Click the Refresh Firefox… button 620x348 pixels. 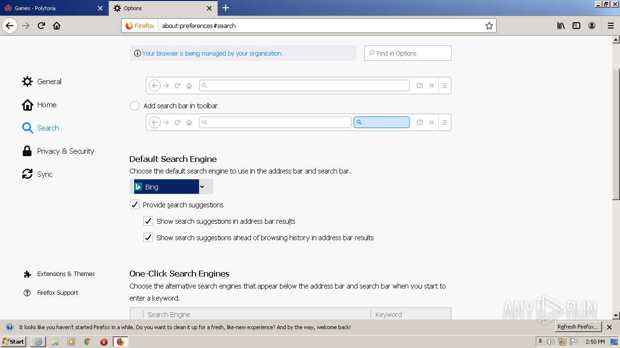pyautogui.click(x=578, y=327)
